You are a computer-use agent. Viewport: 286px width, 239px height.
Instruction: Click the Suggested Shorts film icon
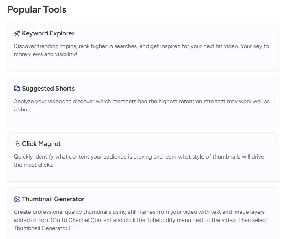[x=17, y=89]
